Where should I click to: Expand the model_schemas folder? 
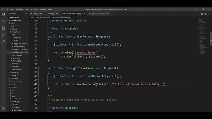(18, 99)
